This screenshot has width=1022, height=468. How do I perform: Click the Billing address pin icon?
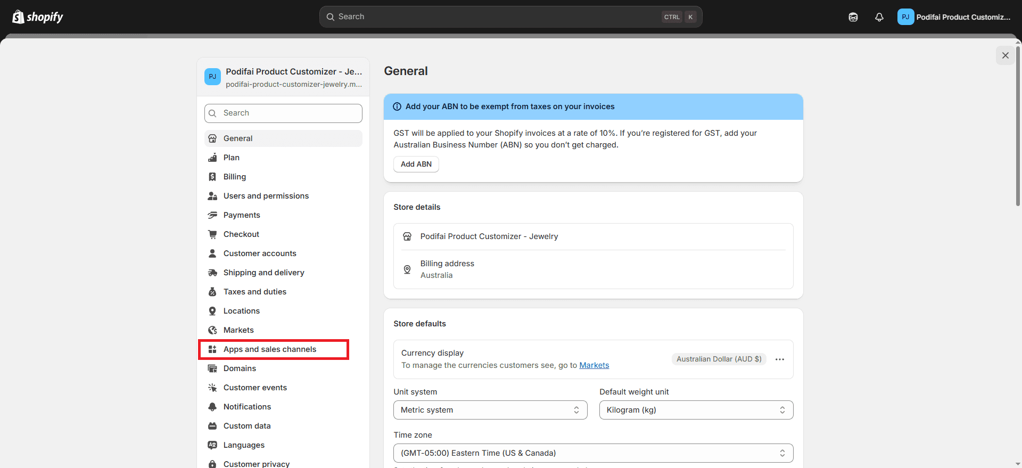(x=407, y=269)
